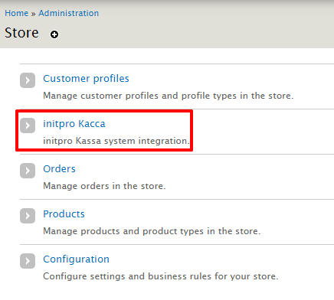Click text 'Configure settings and business rules'
This screenshot has width=334, height=300.
click(x=128, y=276)
